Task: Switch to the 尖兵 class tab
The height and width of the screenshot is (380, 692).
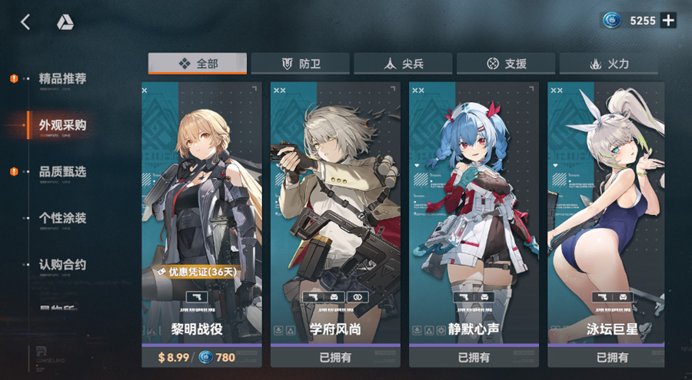Action: 403,64
